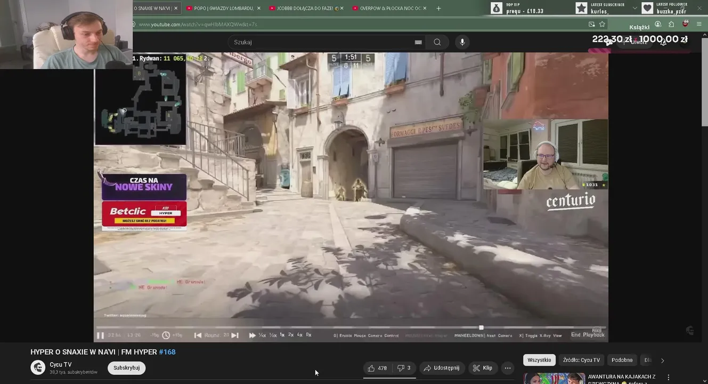This screenshot has height=384, width=708.
Task: Open the more actions three-dot menu
Action: pyautogui.click(x=508, y=368)
